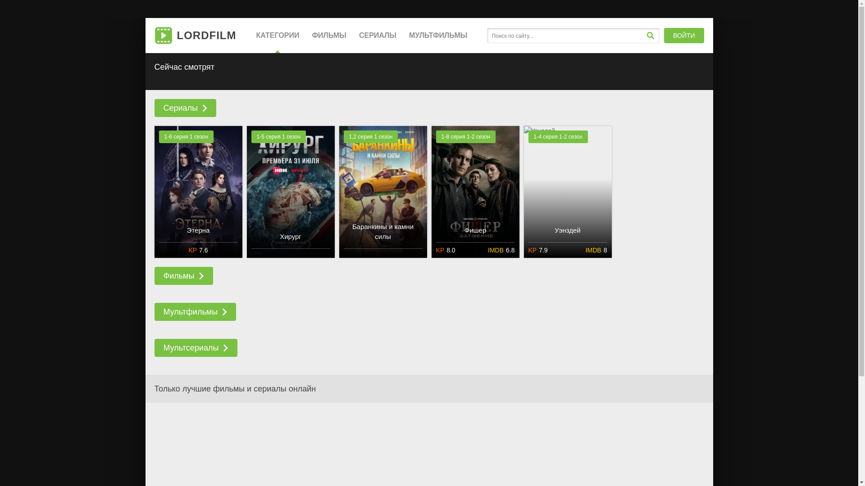The height and width of the screenshot is (486, 865).
Task: Click the LORDFILM play logo icon
Action: [163, 36]
